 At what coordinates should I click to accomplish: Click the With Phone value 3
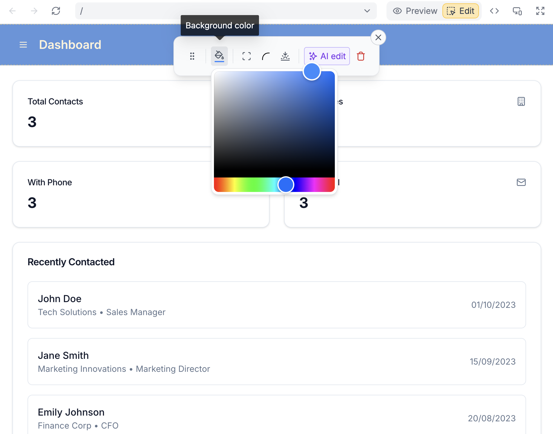[x=32, y=203]
